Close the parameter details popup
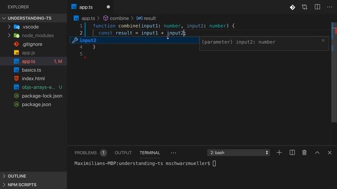The width and height of the screenshot is (337, 189). pyautogui.click(x=323, y=40)
